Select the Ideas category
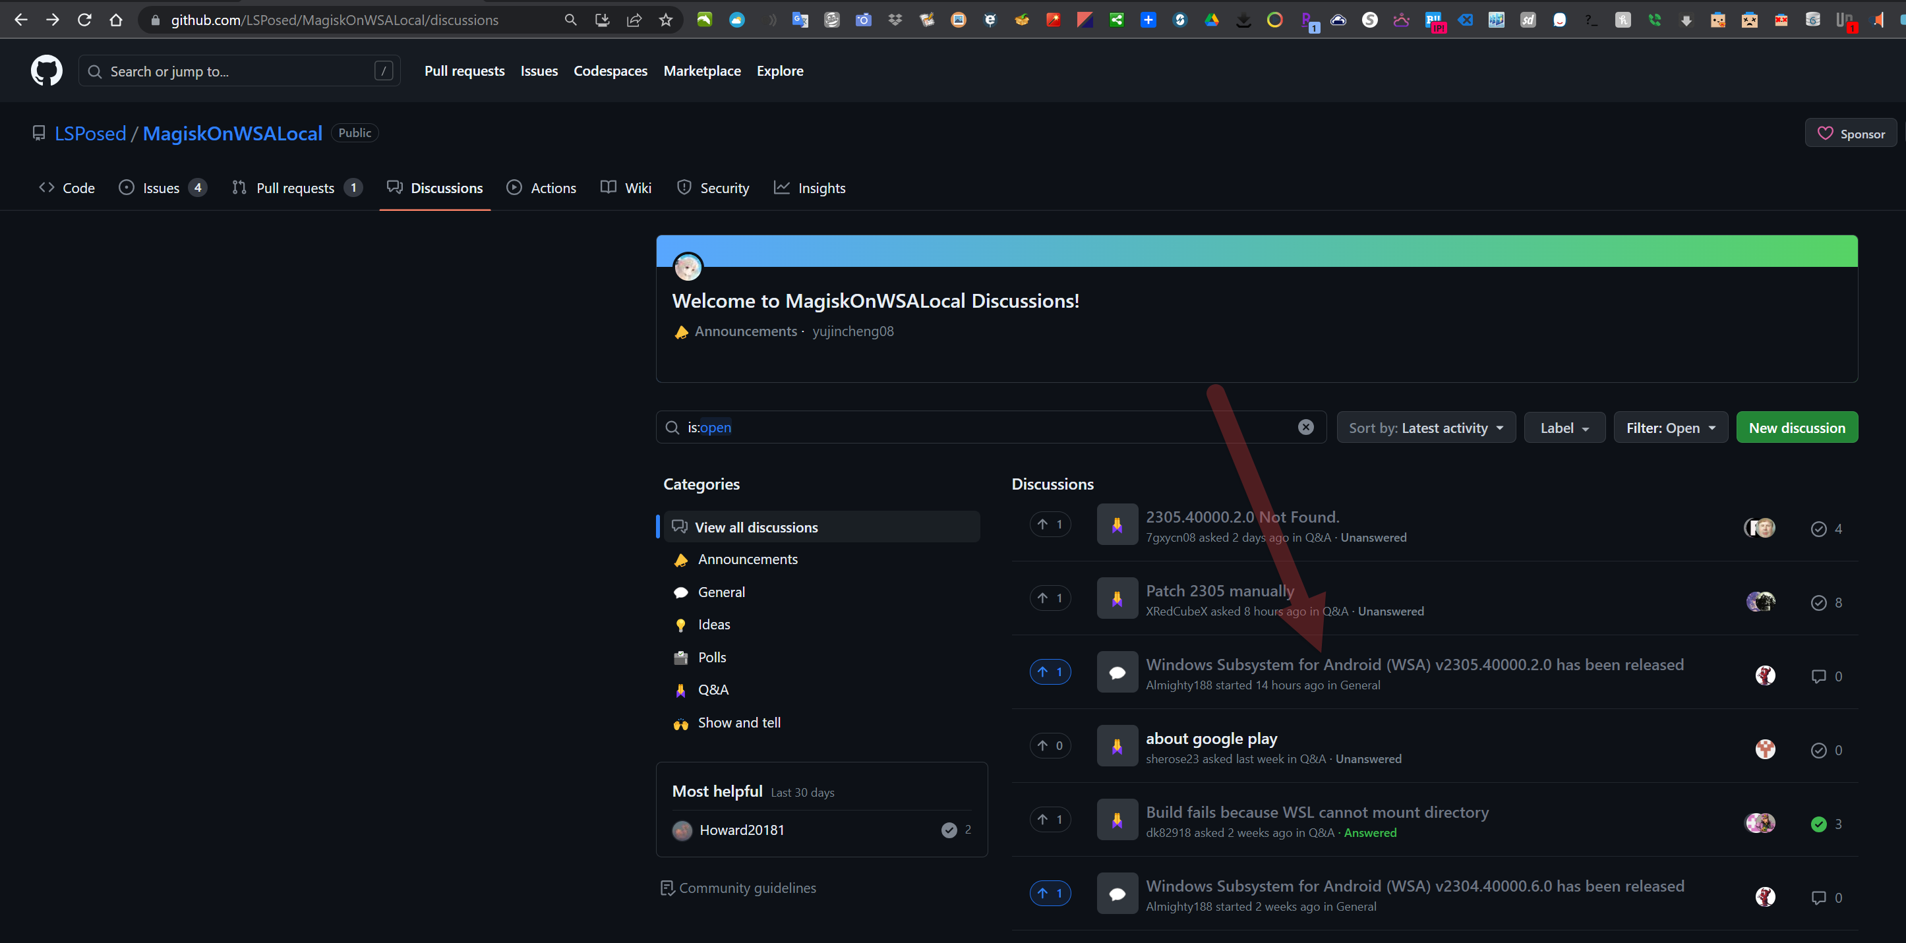 [x=714, y=624]
